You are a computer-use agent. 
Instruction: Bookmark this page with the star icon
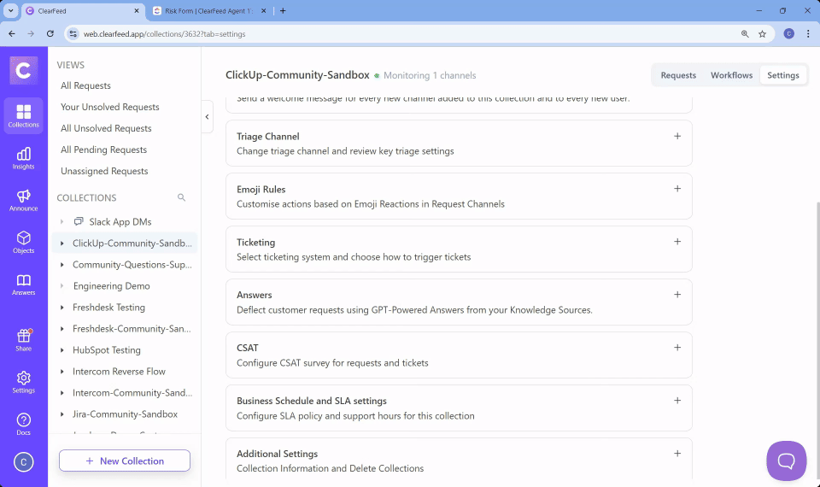pyautogui.click(x=762, y=33)
